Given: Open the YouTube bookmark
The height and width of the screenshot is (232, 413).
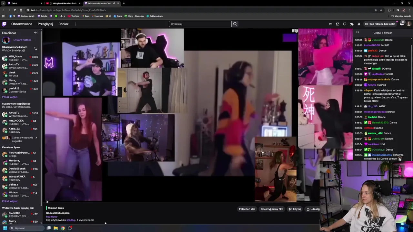Looking at the screenshot, I should pos(73,16).
